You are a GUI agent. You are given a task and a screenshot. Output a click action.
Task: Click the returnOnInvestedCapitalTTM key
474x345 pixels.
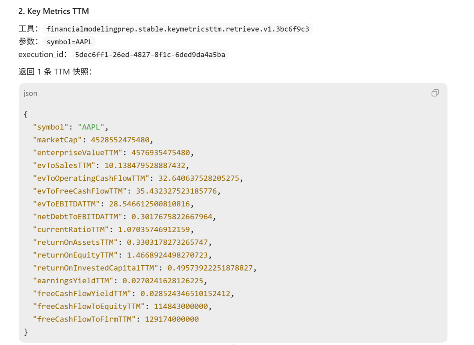click(96, 268)
